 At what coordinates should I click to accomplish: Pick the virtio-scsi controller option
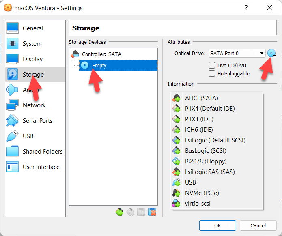(x=198, y=204)
